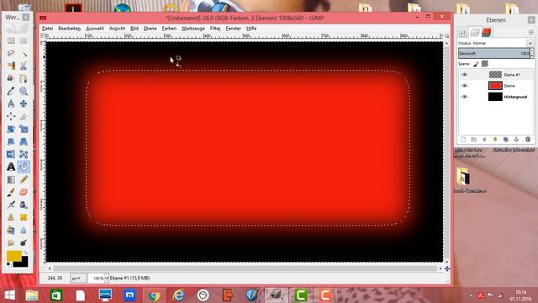
Task: Open the Farben menu
Action: [169, 29]
